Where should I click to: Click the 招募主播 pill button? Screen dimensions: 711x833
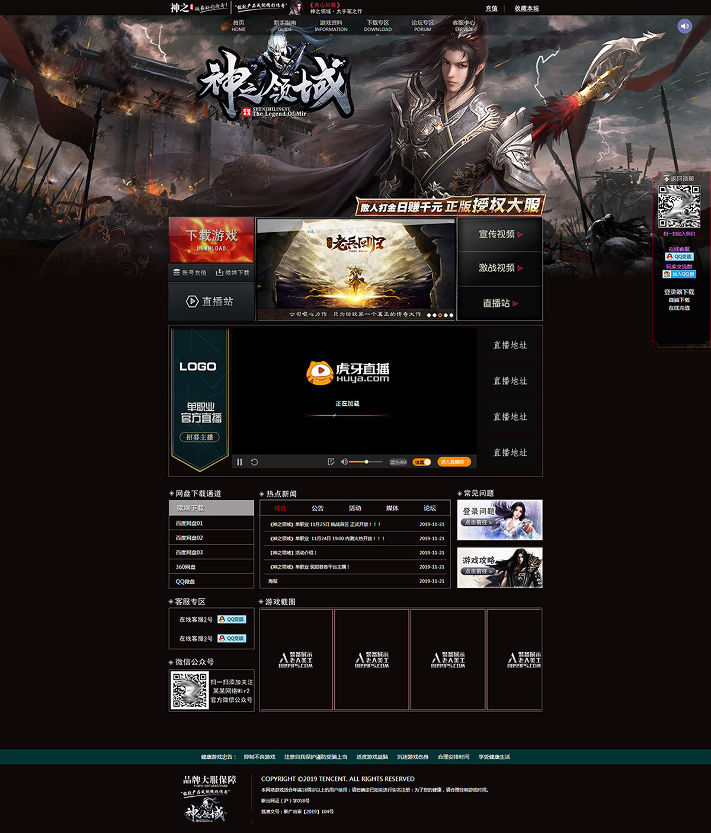[x=200, y=437]
